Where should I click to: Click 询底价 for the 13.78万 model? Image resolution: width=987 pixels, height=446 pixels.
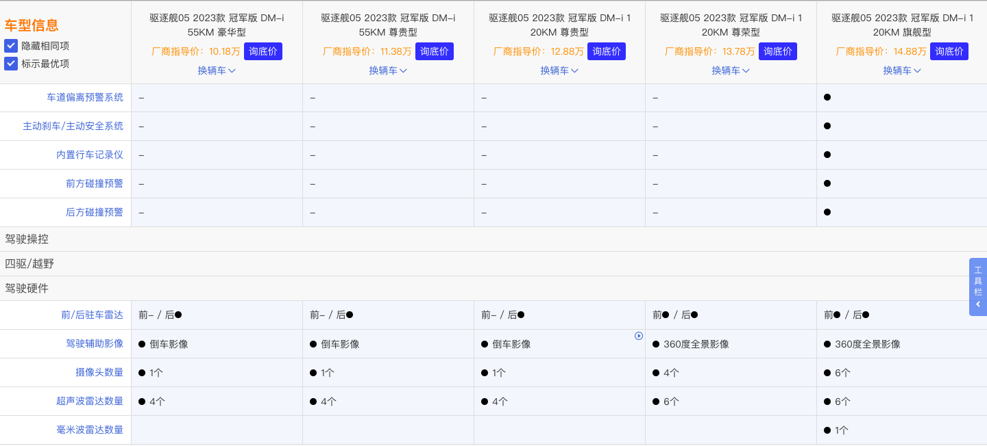click(777, 51)
